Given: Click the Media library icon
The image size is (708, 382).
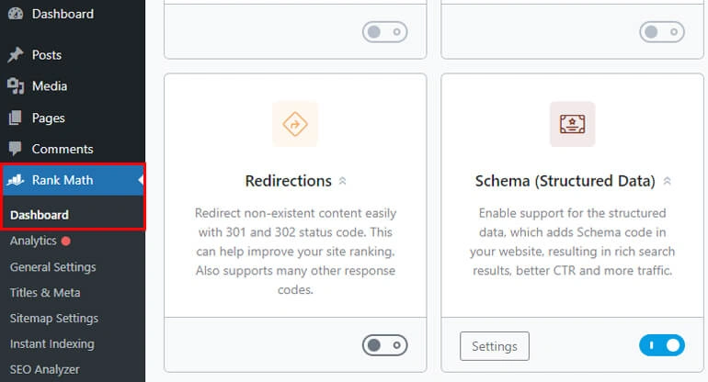Looking at the screenshot, I should click(15, 86).
